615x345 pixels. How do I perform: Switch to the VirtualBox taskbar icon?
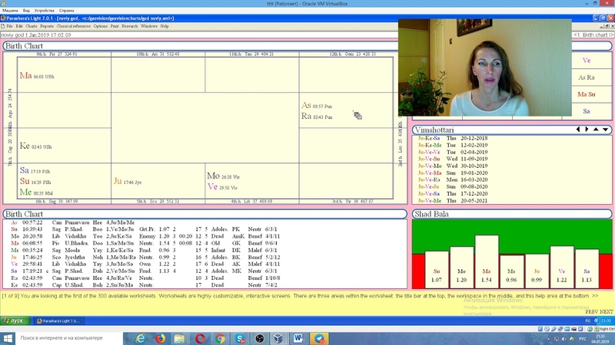[279, 338]
